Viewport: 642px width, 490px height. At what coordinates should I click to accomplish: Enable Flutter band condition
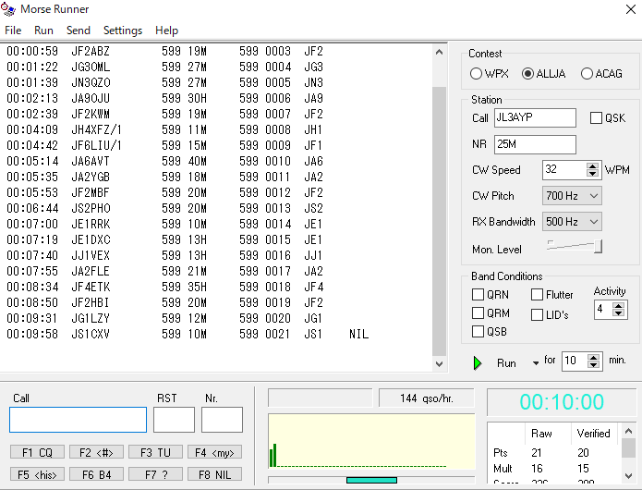click(x=538, y=295)
